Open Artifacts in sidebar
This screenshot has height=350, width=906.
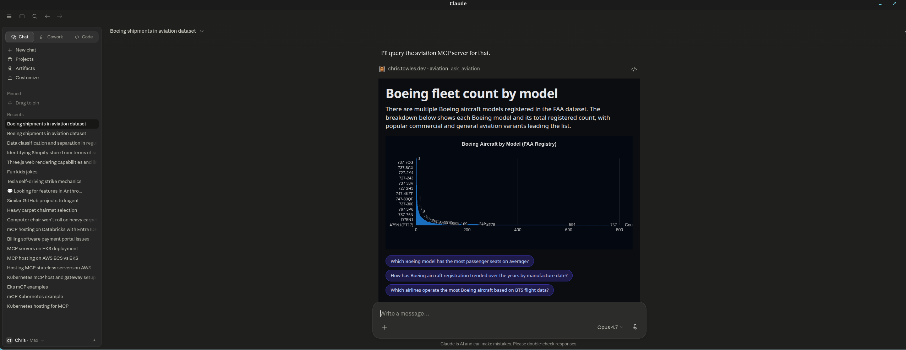[x=51, y=69]
